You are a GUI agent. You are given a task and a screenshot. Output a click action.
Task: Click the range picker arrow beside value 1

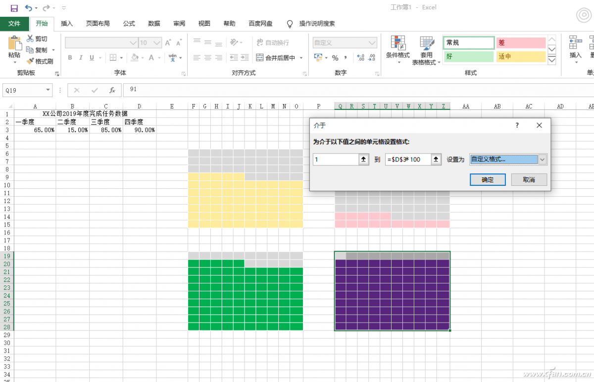364,160
